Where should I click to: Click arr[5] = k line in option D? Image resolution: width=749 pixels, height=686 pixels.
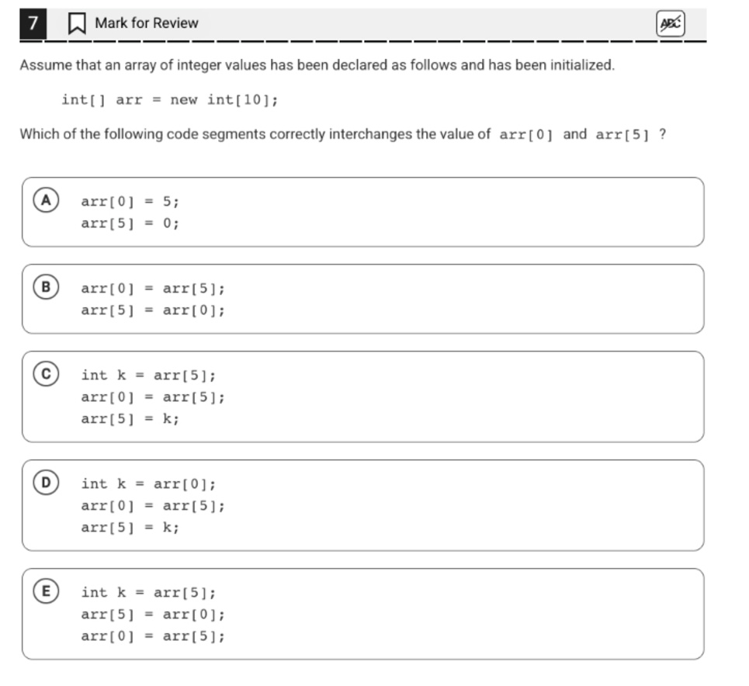point(130,528)
